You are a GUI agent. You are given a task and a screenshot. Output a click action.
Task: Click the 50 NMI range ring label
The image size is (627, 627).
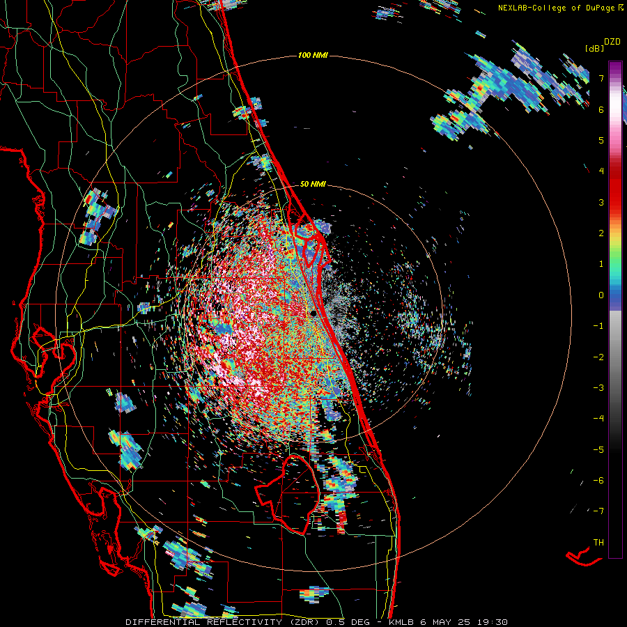[313, 185]
